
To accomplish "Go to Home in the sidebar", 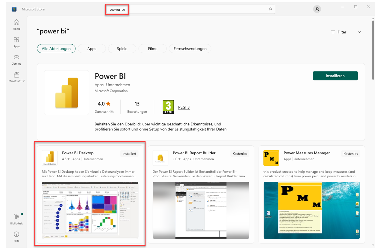I will point(16,25).
